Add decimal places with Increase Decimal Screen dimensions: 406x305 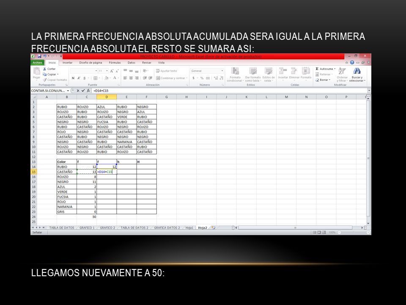coord(216,78)
